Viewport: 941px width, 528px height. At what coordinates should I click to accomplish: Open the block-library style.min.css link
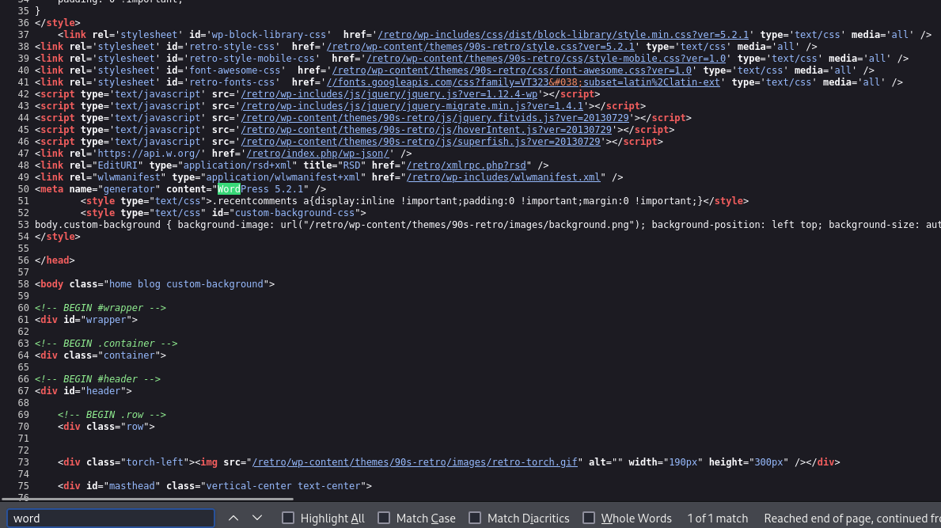pyautogui.click(x=563, y=35)
